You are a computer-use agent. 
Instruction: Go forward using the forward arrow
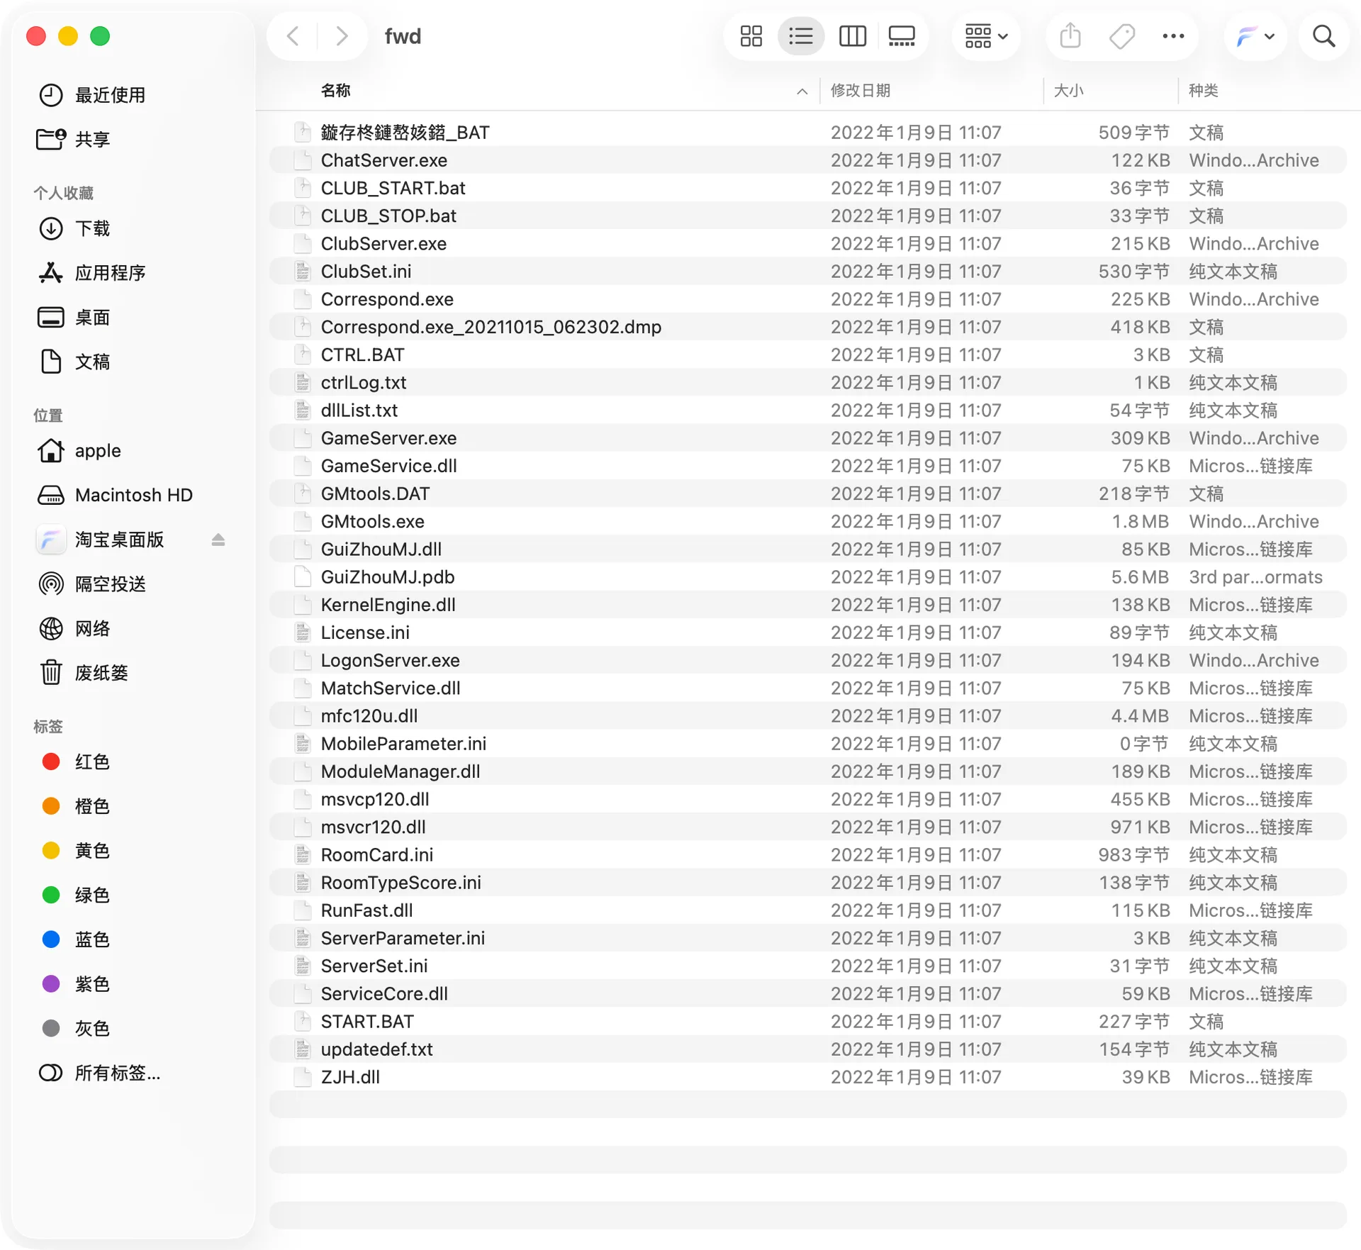[342, 36]
